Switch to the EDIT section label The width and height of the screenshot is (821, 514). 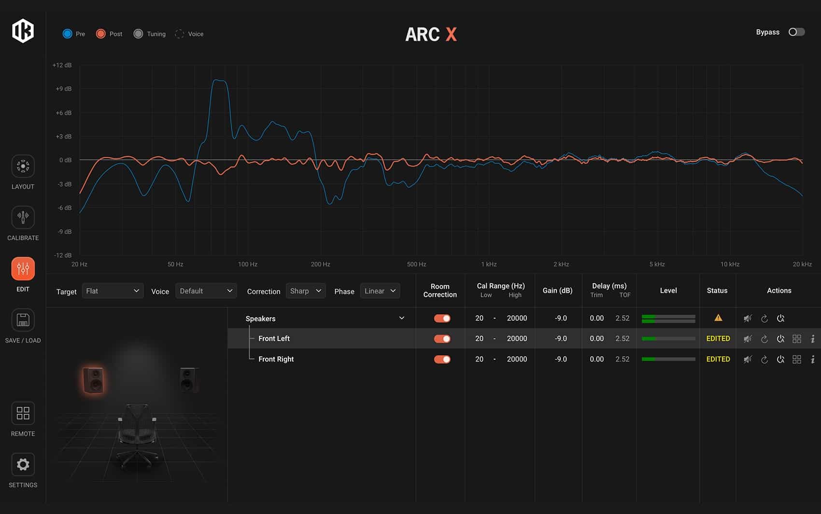pos(23,289)
